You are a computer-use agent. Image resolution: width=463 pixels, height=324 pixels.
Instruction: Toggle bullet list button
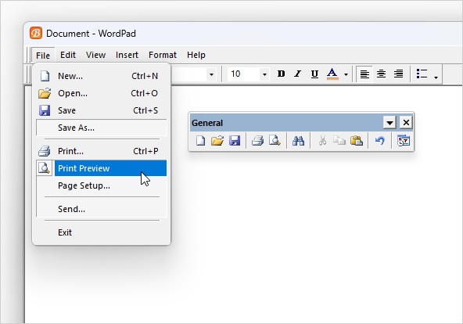point(422,74)
